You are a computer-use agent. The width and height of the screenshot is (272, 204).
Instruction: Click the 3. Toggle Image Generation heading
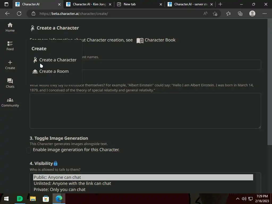coord(59,138)
